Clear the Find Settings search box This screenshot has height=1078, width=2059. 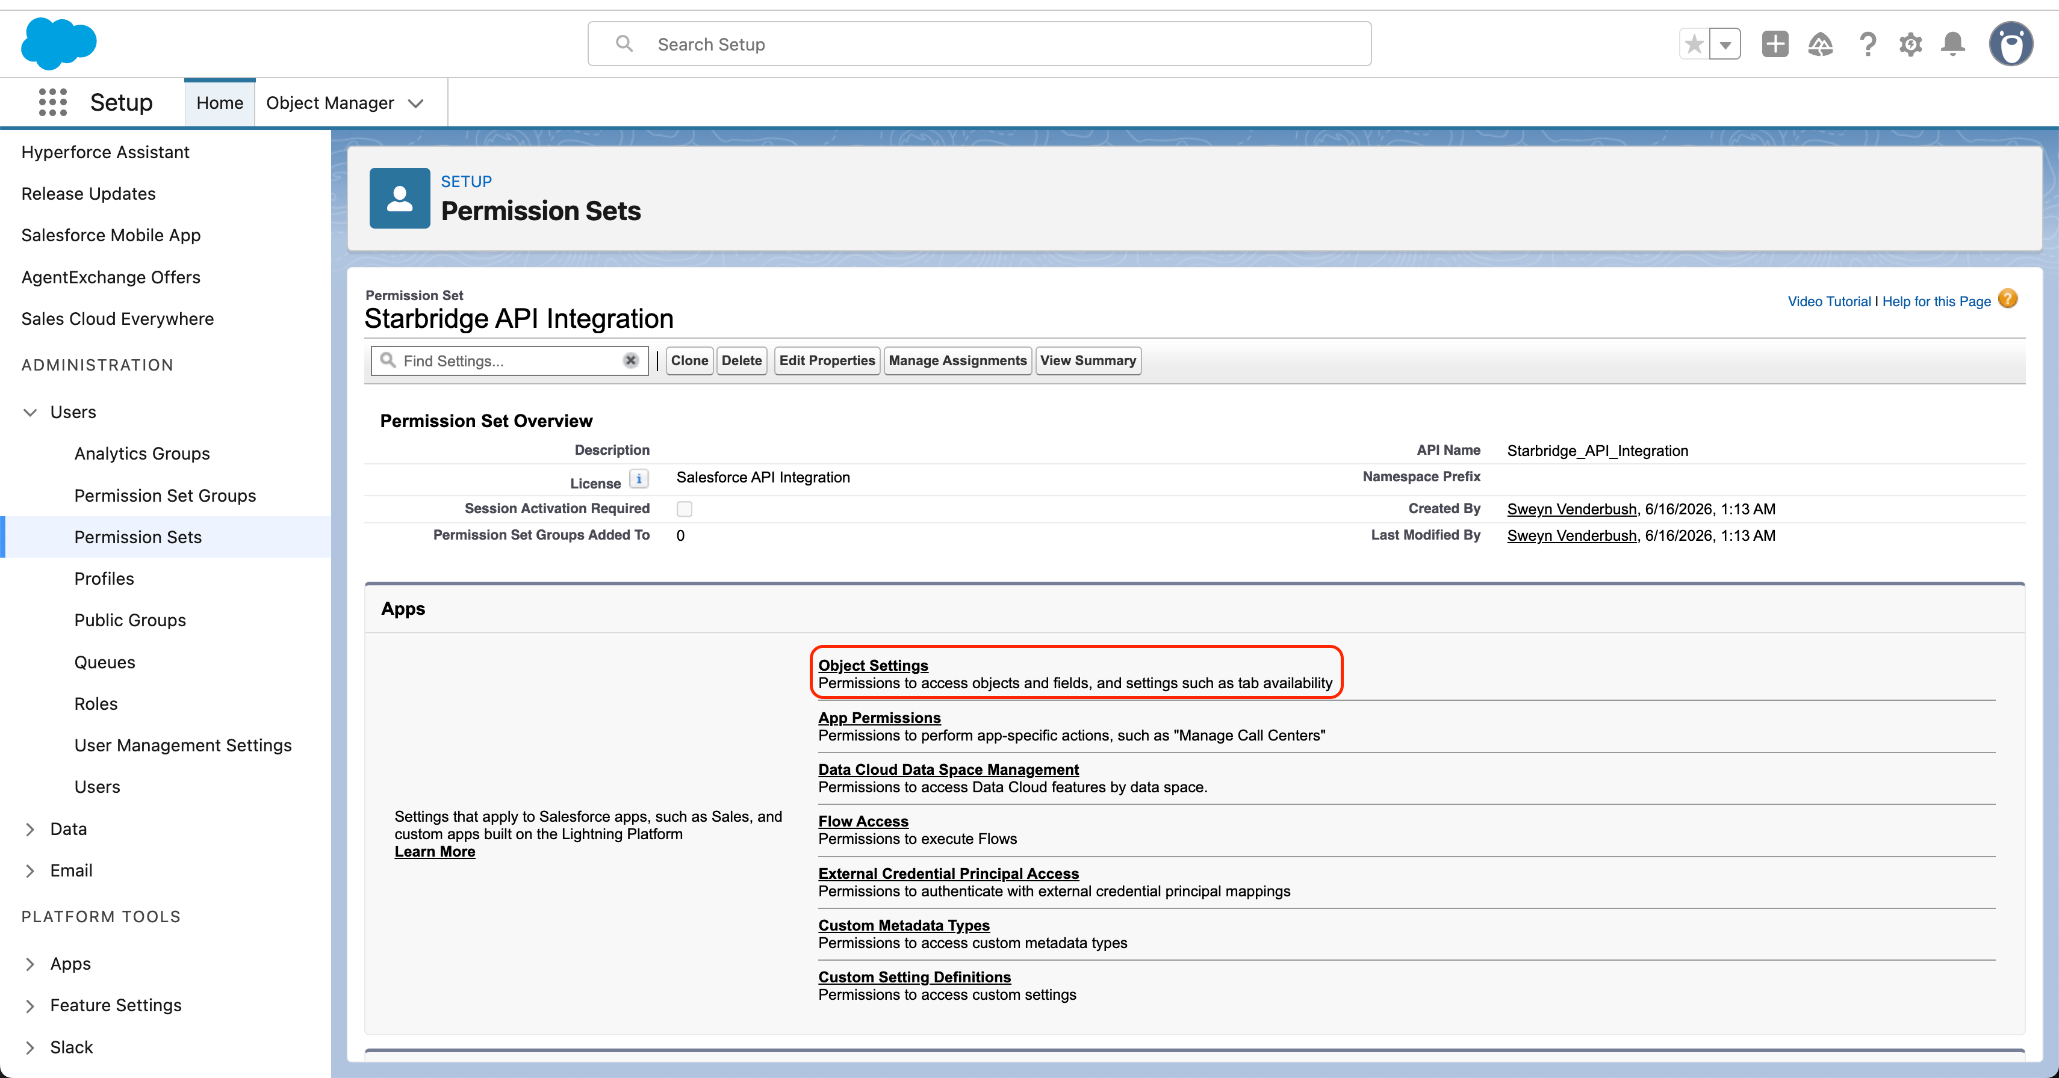[631, 360]
